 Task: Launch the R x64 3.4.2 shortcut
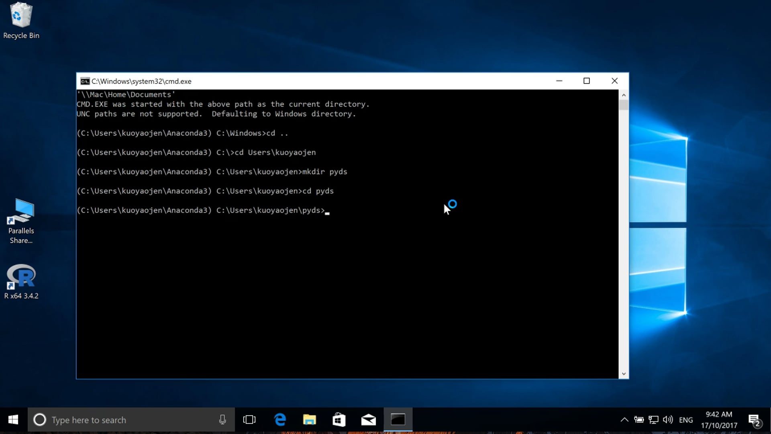(21, 281)
